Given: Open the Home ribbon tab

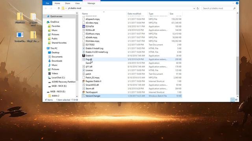Looking at the screenshot, I should pos(57,3).
